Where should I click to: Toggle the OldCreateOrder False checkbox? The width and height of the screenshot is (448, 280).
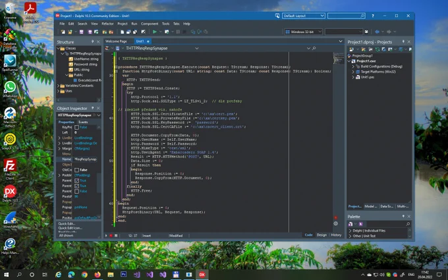[x=76, y=170]
